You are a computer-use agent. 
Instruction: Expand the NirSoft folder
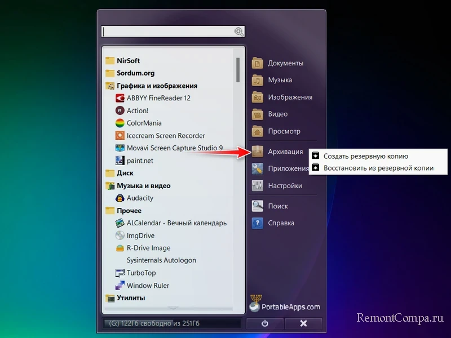tap(128, 61)
